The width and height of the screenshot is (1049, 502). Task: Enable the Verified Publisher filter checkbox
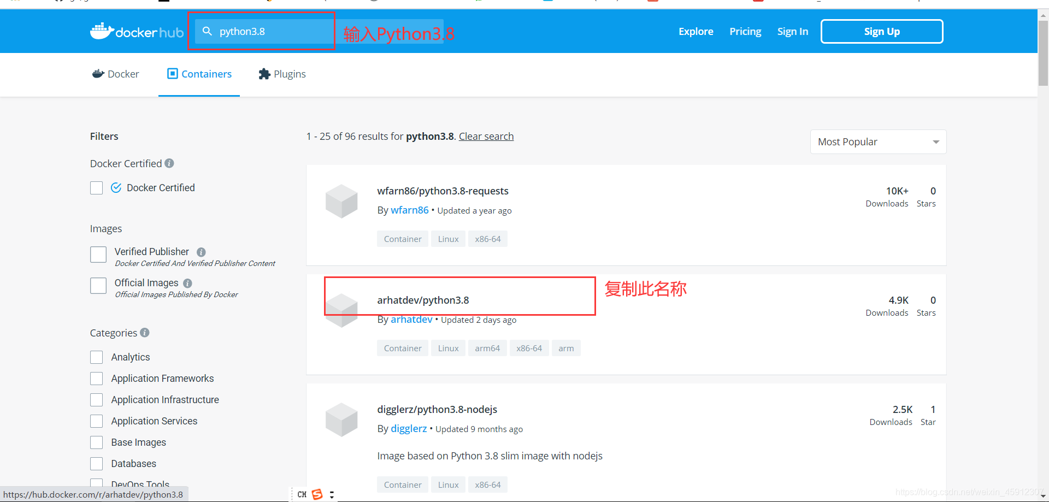pos(98,255)
